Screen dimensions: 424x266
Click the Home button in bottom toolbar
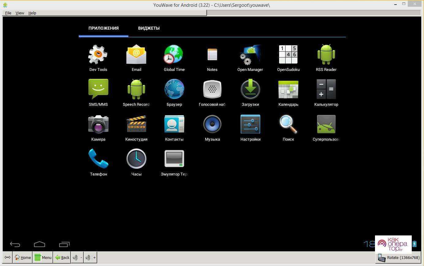[23, 257]
